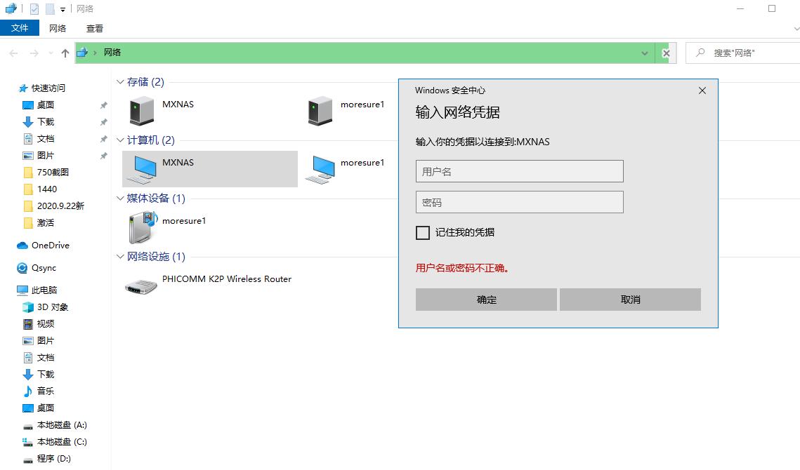Stop loading with the address bar X
This screenshot has height=470, width=800.
(666, 53)
